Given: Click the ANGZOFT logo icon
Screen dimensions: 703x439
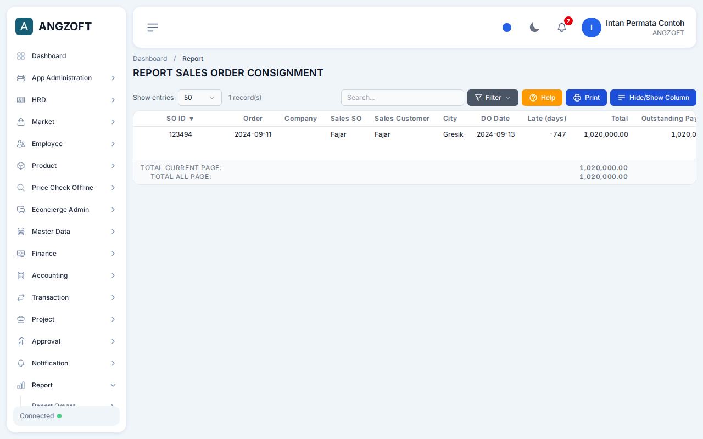Looking at the screenshot, I should [24, 26].
